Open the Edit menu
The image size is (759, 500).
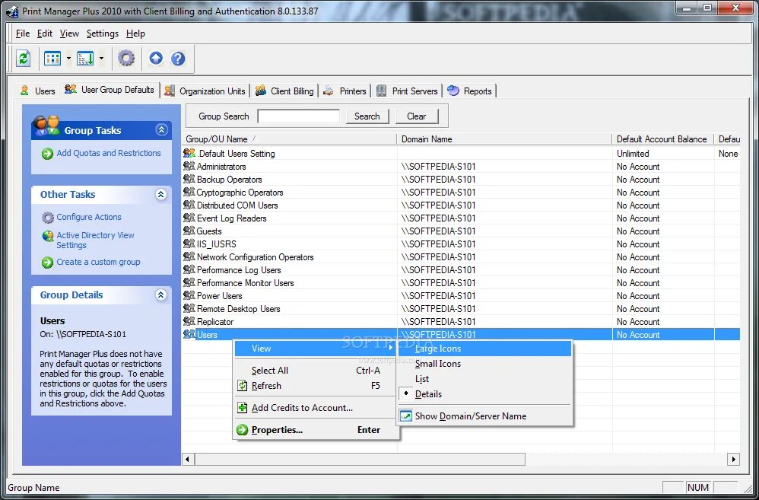point(45,33)
